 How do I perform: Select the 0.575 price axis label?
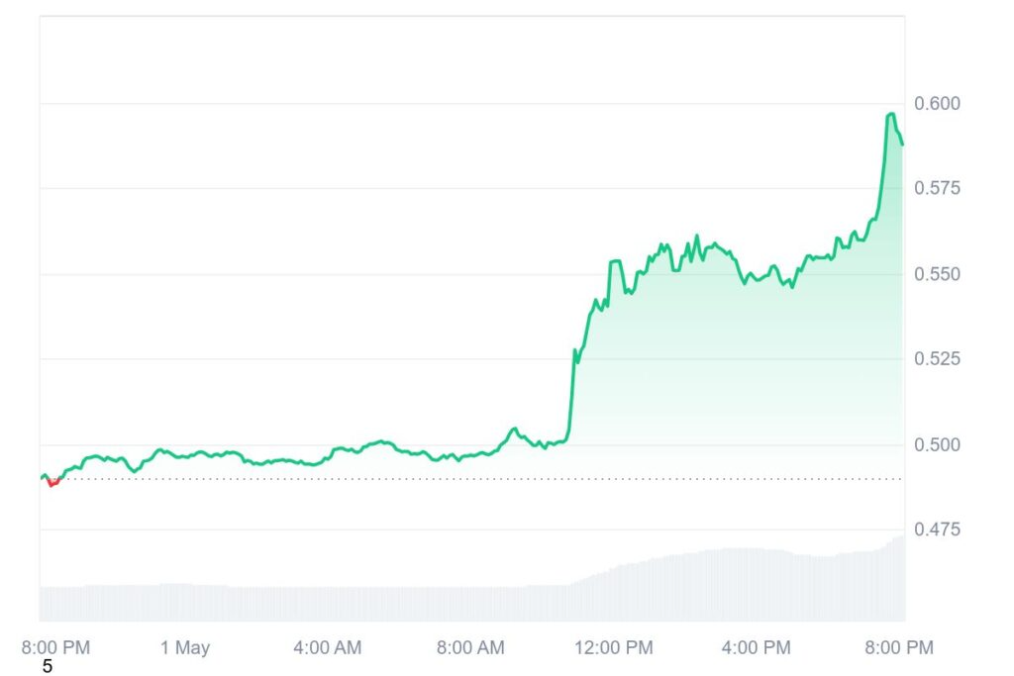click(x=939, y=188)
